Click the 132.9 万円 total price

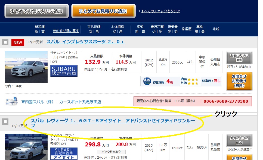coord(97,62)
